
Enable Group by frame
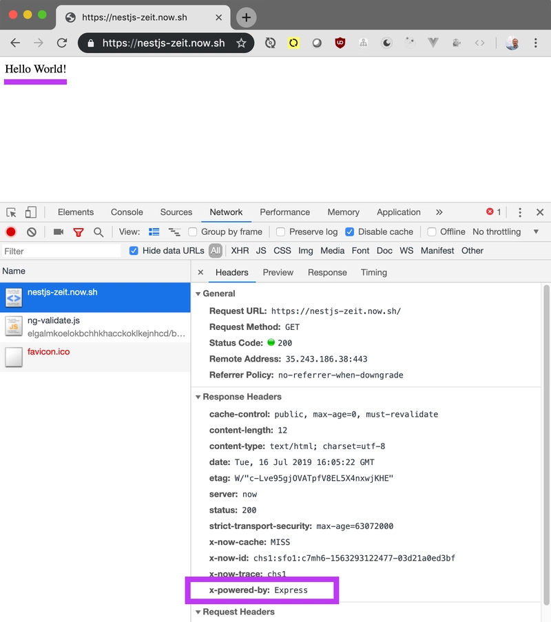192,231
